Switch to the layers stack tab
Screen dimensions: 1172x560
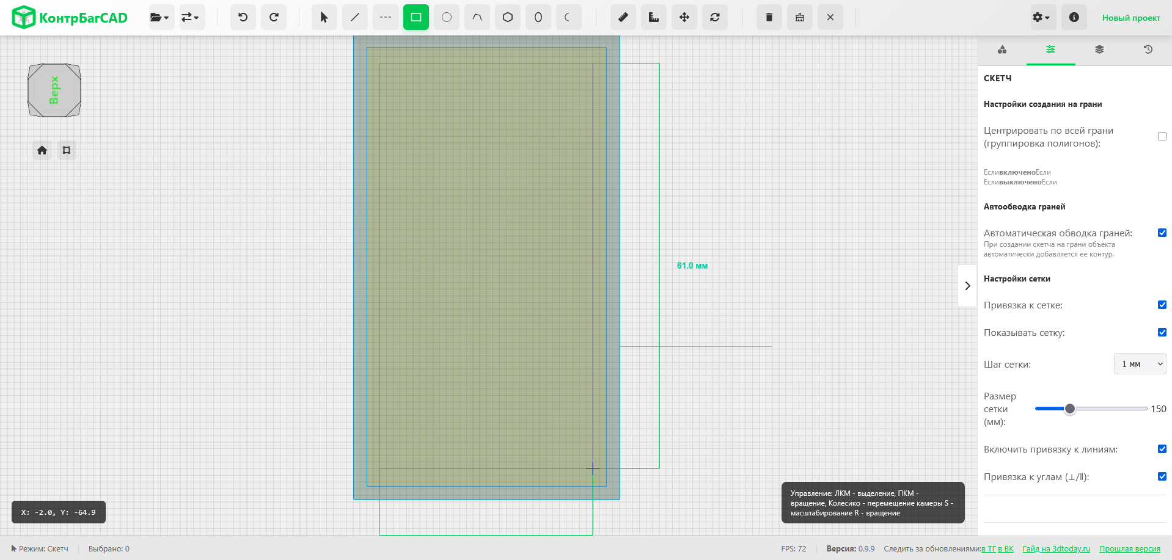pos(1099,49)
